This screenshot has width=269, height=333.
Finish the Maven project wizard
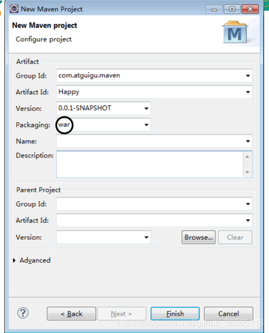(175, 313)
